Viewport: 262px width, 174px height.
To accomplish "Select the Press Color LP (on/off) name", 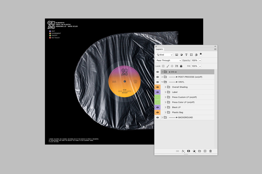I will tap(183, 102).
